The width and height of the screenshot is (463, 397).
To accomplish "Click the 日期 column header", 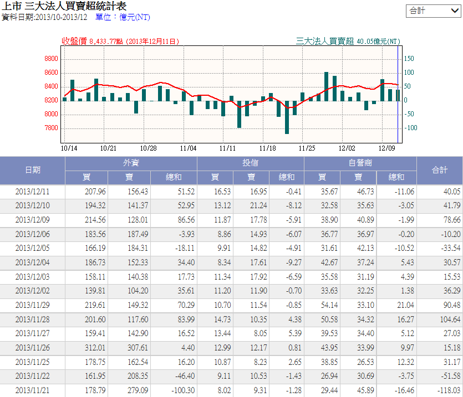I will click(33, 170).
